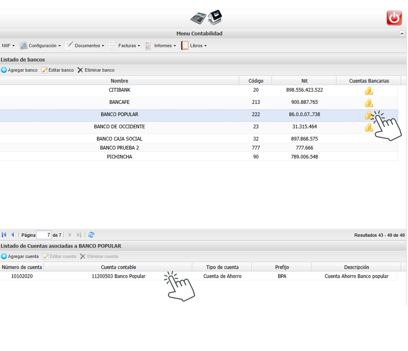
Task: Go to last page of bank list
Action: tap(79, 235)
